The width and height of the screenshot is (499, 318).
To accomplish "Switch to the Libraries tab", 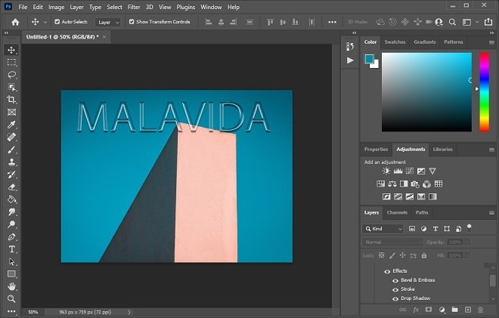I will click(442, 149).
